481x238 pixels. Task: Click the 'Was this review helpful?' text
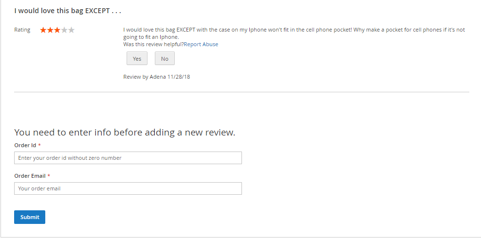[153, 44]
